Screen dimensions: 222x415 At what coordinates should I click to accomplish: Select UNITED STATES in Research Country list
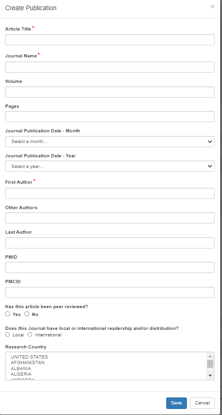click(29, 357)
